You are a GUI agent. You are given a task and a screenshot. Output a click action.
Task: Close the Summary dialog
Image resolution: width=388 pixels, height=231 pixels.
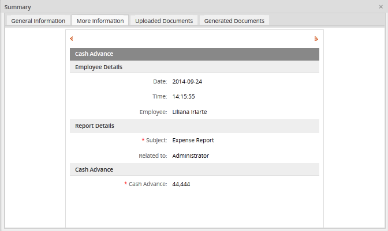(380, 7)
